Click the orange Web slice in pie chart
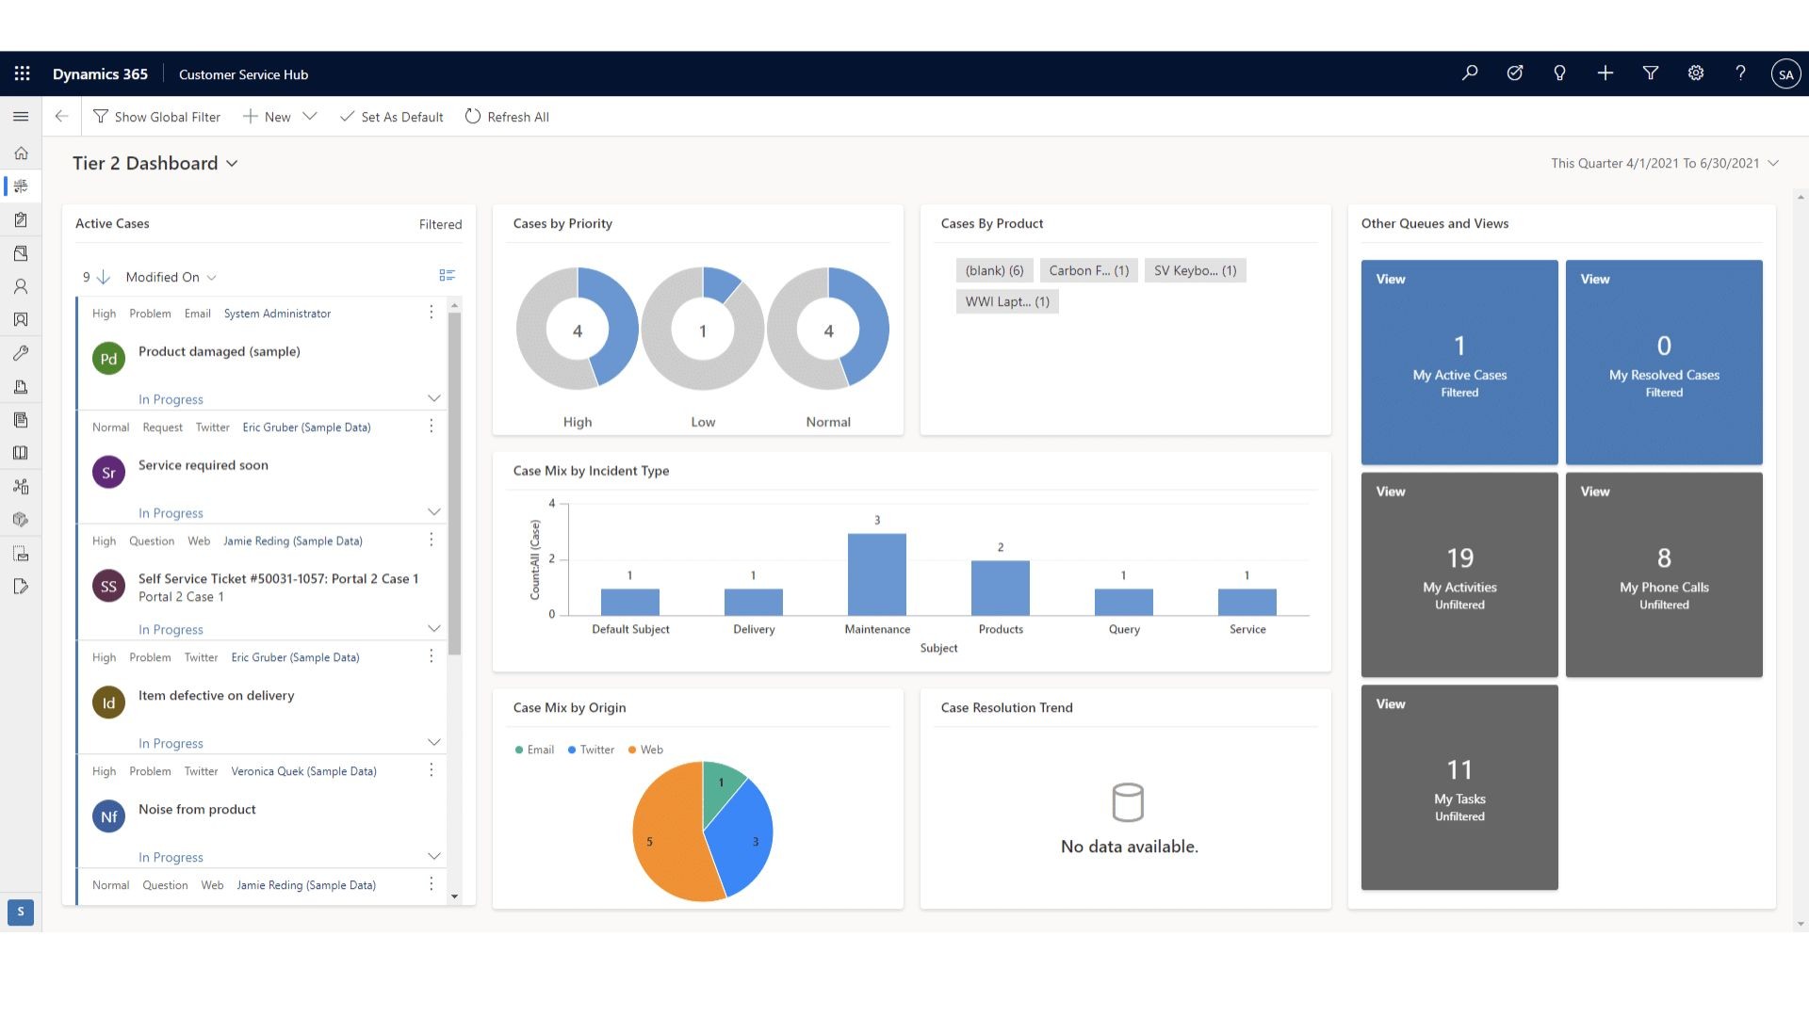 tap(664, 838)
